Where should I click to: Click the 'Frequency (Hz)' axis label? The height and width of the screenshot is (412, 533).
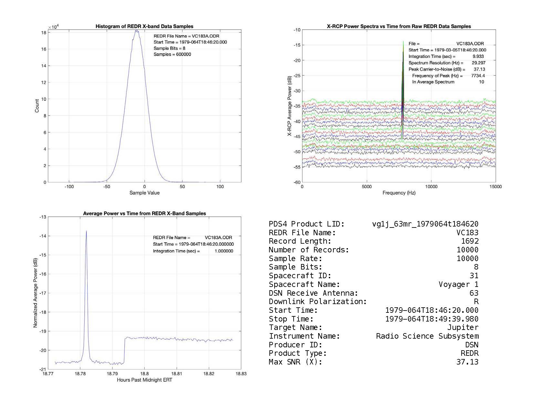click(x=399, y=193)
